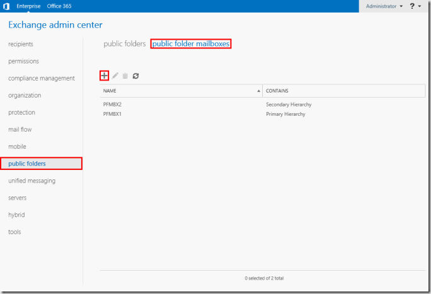This screenshot has width=431, height=294.
Task: Click the delete trash icon
Action: tap(125, 76)
